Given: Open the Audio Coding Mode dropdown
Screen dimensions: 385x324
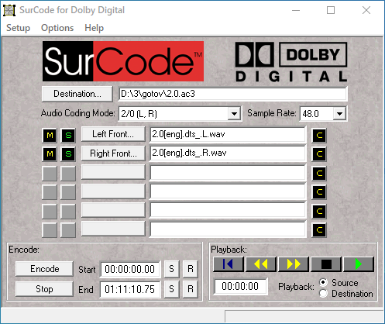Looking at the screenshot, I should point(234,114).
